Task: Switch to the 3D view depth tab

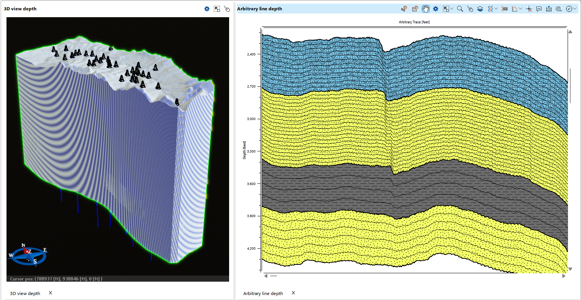Action: click(x=25, y=293)
